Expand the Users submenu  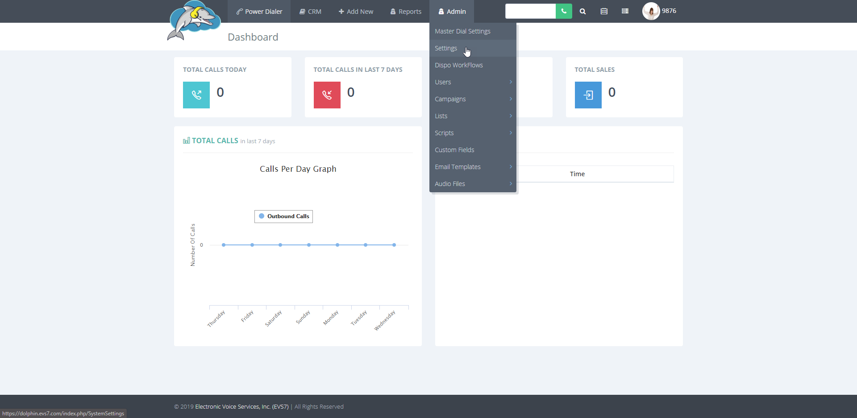473,82
